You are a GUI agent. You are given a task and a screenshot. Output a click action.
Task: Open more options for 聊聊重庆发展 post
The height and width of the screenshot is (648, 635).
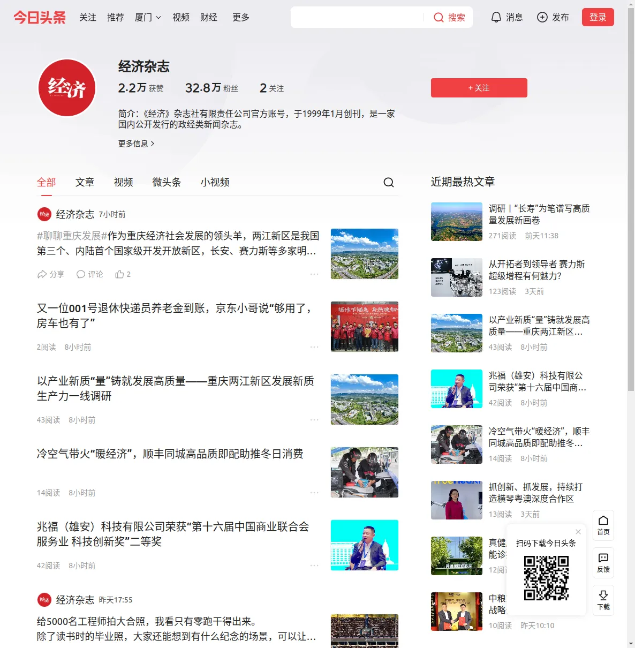coord(314,274)
